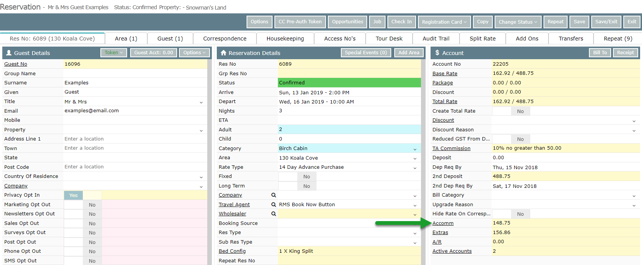
Task: Click the Depart date Wed, 16 Jan 2019
Action: 349,102
